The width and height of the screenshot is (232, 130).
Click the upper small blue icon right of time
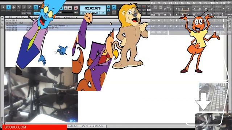coord(108,7)
